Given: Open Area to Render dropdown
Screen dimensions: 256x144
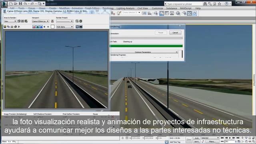Looking at the screenshot, I should 10,21.
